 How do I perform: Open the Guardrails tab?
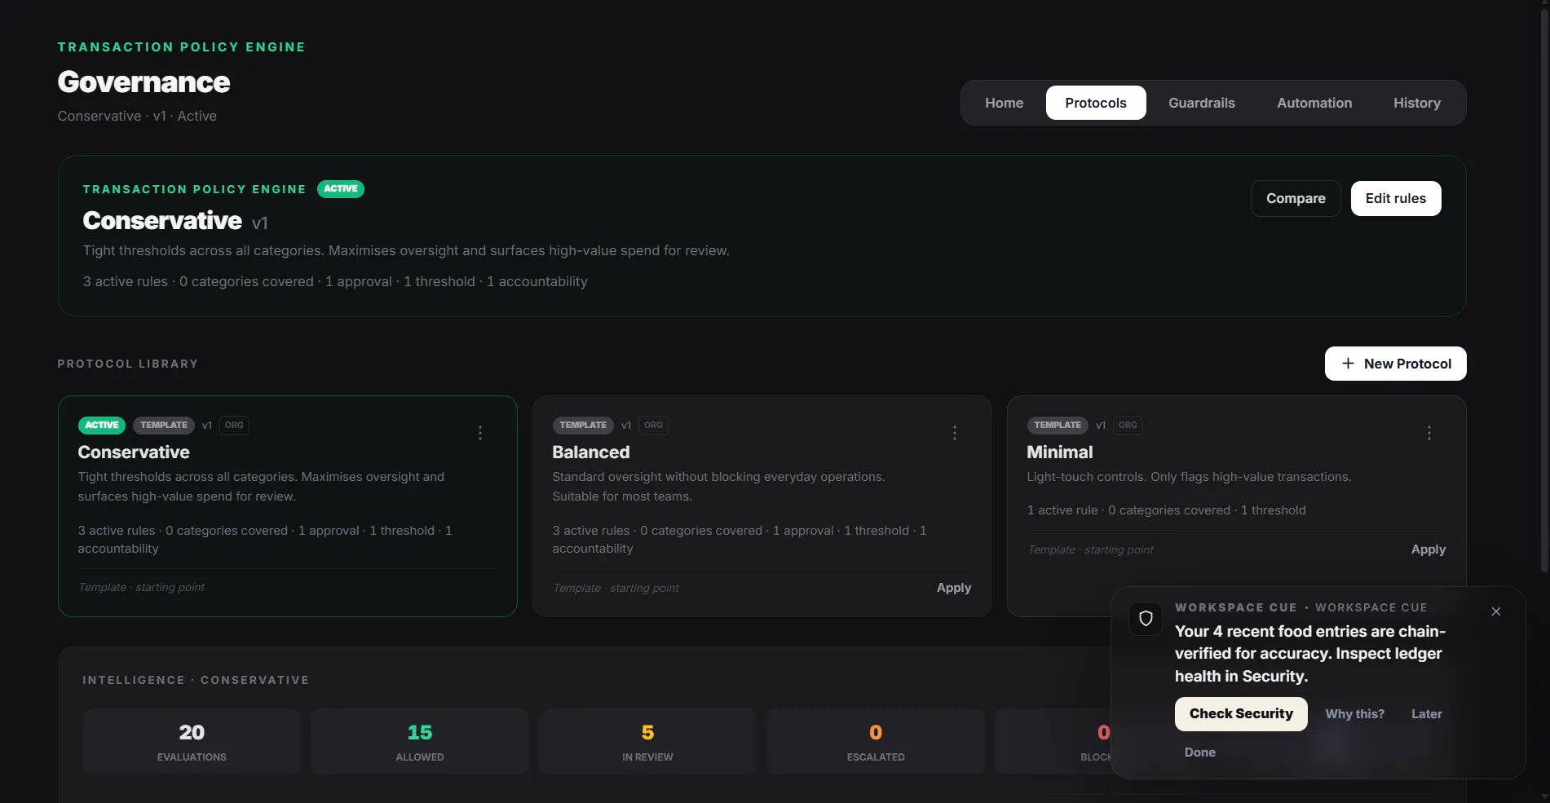(1202, 103)
